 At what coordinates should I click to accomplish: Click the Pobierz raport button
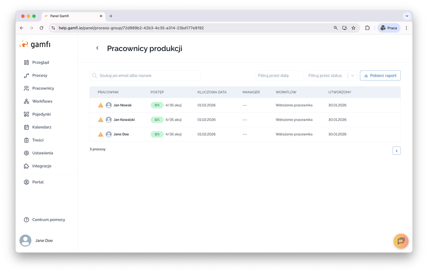pos(380,76)
